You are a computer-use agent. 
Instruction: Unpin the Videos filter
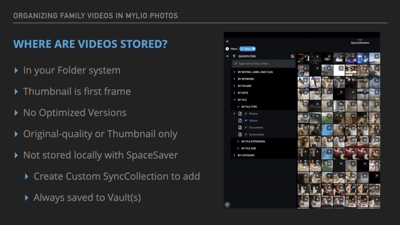pos(246,121)
